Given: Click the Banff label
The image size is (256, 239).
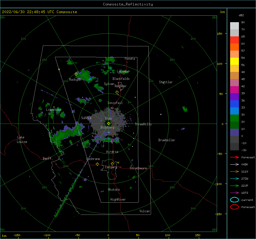Looking at the screenshot, I should click(47, 158).
